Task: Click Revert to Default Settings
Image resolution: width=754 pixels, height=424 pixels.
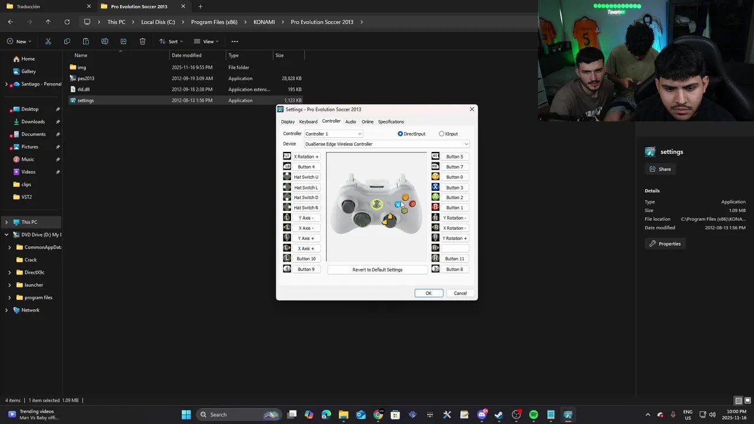Action: [x=378, y=270]
